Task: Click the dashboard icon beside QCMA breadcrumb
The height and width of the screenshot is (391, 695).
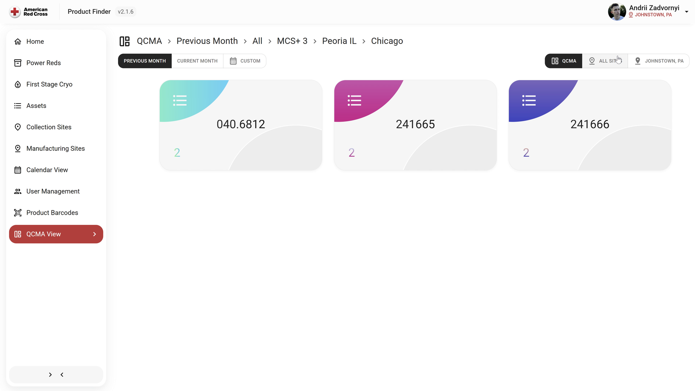Action: (125, 41)
